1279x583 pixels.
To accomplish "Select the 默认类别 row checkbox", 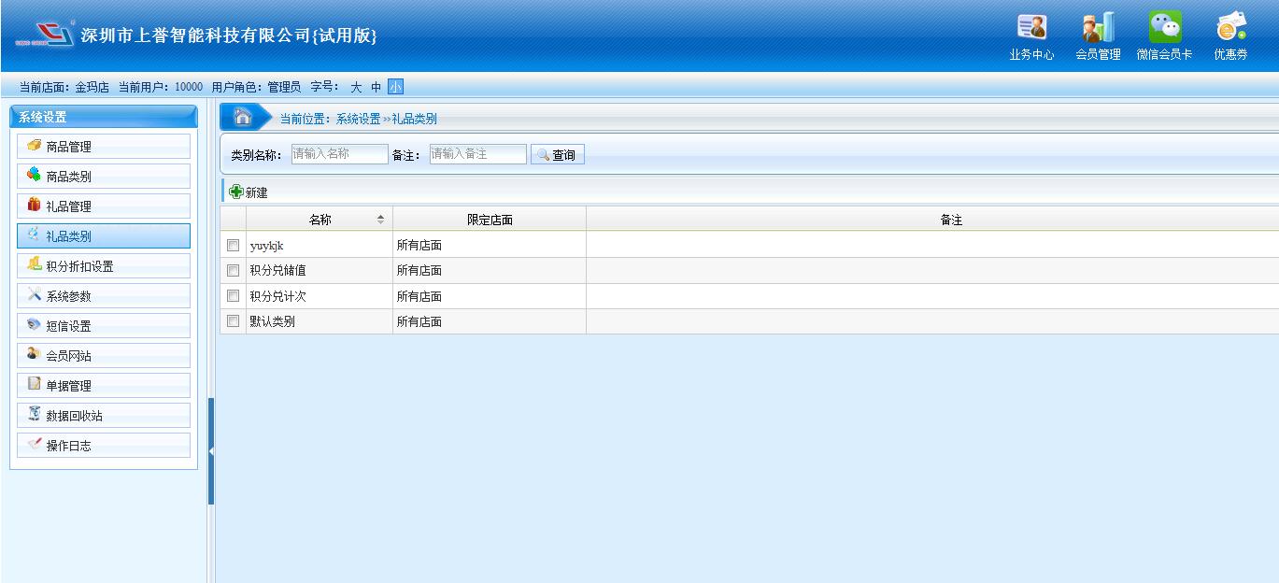I will click(x=234, y=322).
